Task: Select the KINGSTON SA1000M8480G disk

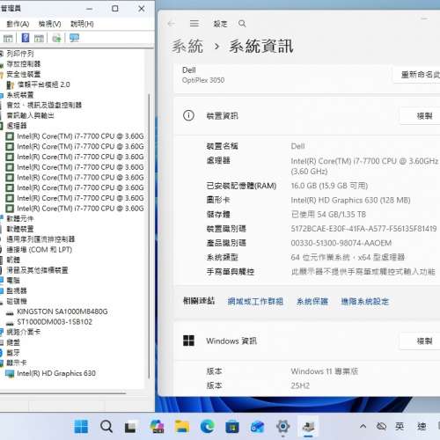Action: point(62,312)
